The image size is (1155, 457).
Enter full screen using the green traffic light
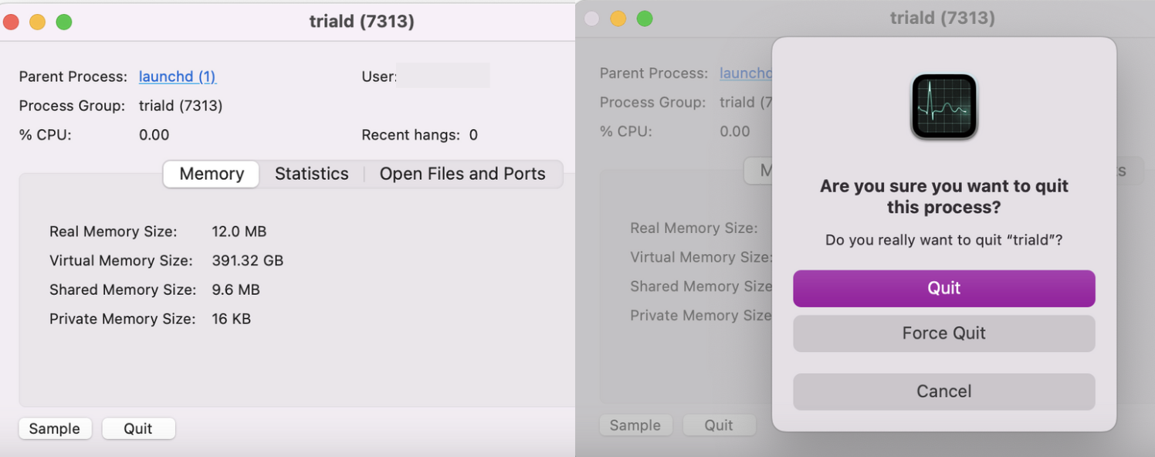tap(64, 22)
